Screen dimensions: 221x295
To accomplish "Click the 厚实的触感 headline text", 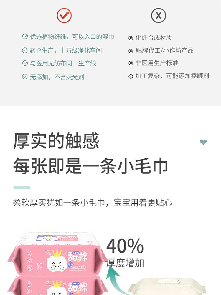I will (56, 141).
